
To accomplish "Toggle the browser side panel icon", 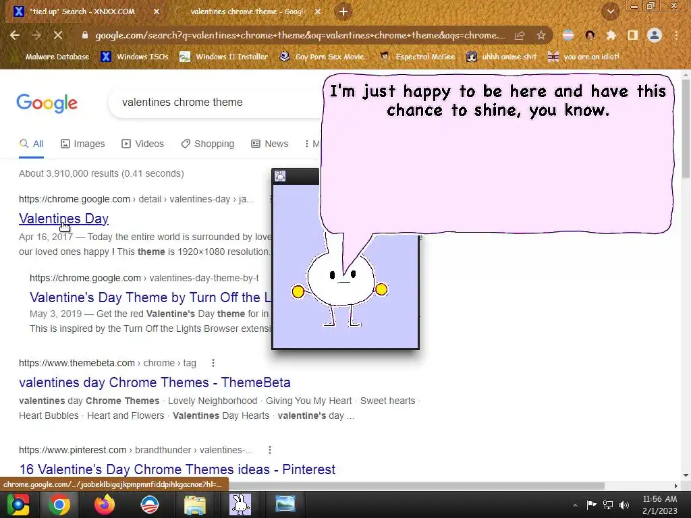I will click(x=632, y=35).
